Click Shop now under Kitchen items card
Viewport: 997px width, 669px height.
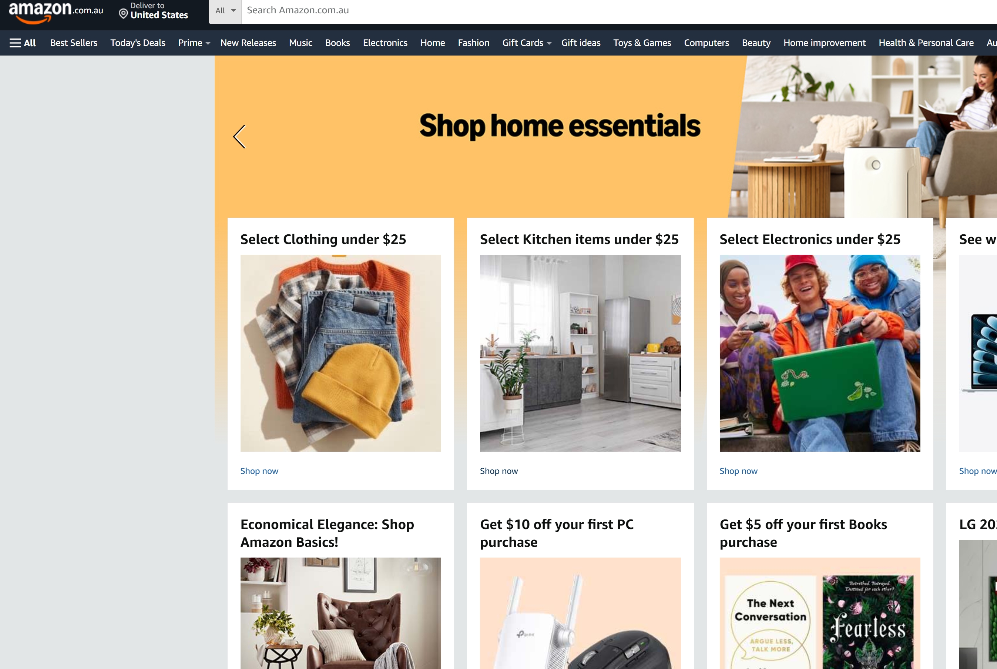click(x=499, y=471)
